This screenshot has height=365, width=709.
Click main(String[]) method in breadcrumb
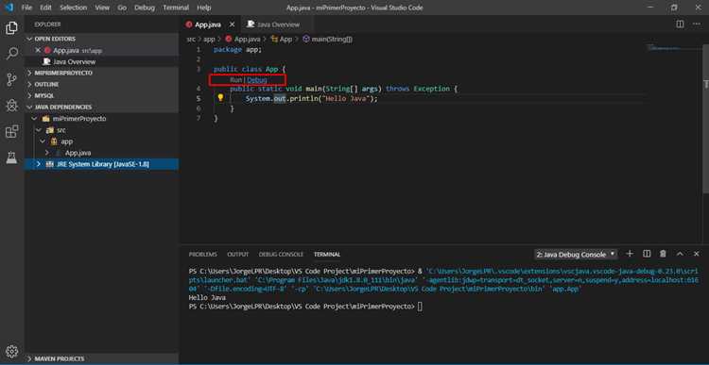pyautogui.click(x=332, y=40)
